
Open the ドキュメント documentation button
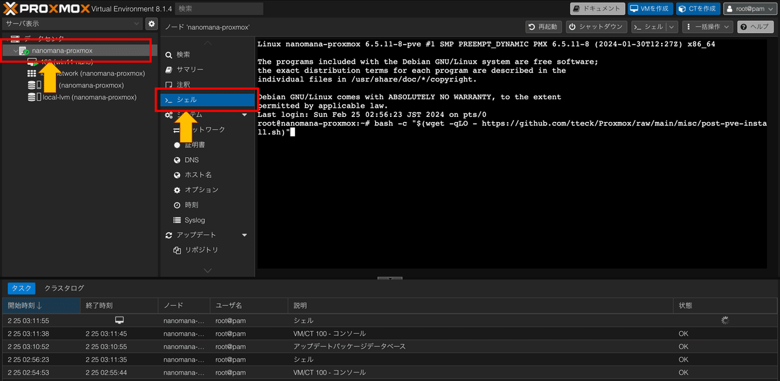pyautogui.click(x=597, y=8)
